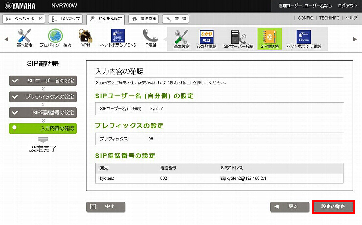
Task: Click the 電話番号 column header
Action: (168, 168)
